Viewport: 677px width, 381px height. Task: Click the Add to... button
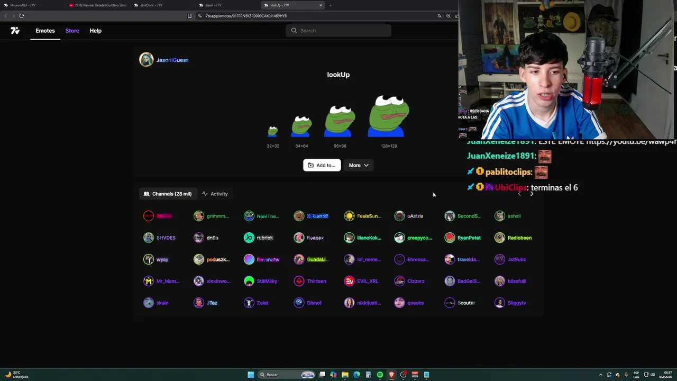click(322, 165)
